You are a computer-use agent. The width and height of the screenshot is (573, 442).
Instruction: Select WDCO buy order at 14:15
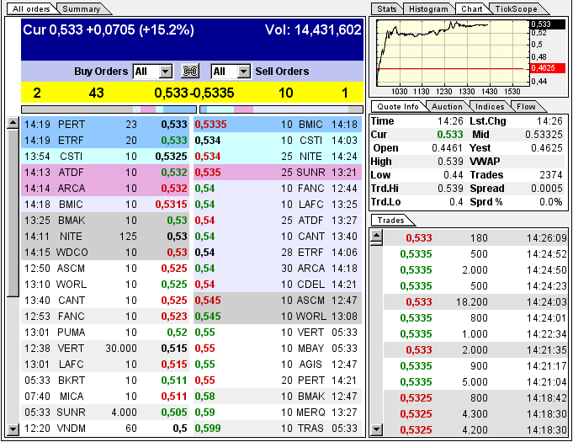(105, 253)
